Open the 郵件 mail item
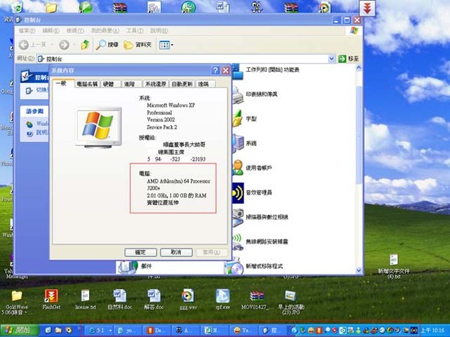The height and width of the screenshot is (337, 450). point(135,267)
